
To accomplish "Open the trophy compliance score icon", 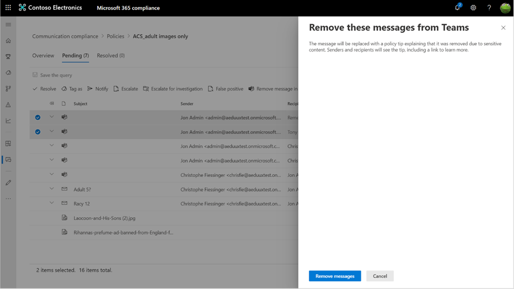I will [x=8, y=57].
